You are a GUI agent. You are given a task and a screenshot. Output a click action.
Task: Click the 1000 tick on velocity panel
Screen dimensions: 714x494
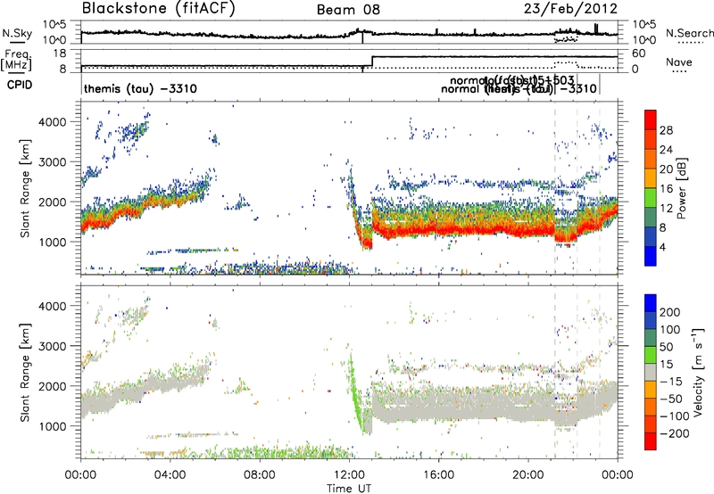pyautogui.click(x=53, y=426)
